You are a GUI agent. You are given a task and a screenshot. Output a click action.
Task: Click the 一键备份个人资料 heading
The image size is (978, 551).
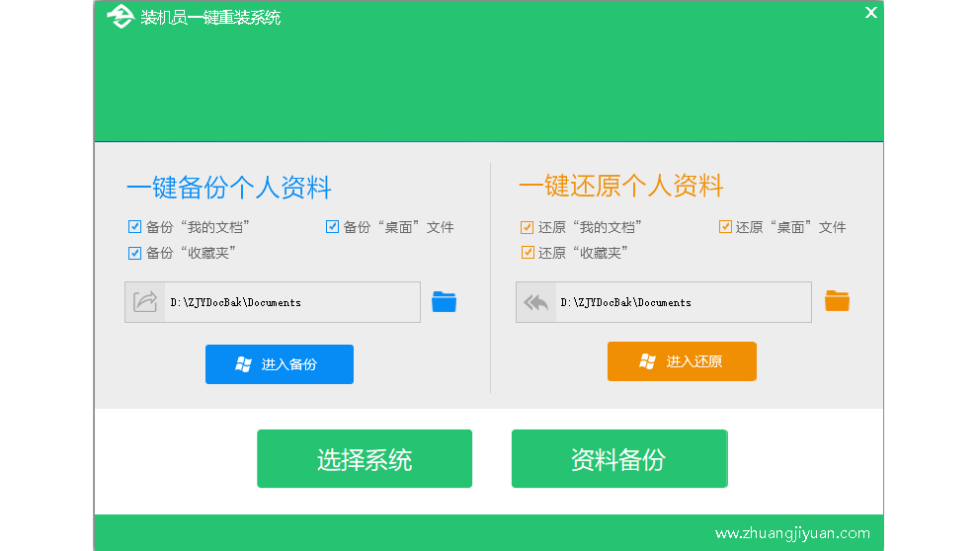click(228, 188)
